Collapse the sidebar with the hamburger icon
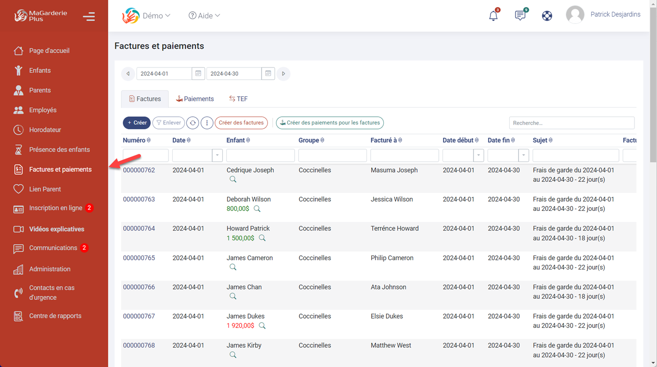The image size is (657, 367). [89, 16]
